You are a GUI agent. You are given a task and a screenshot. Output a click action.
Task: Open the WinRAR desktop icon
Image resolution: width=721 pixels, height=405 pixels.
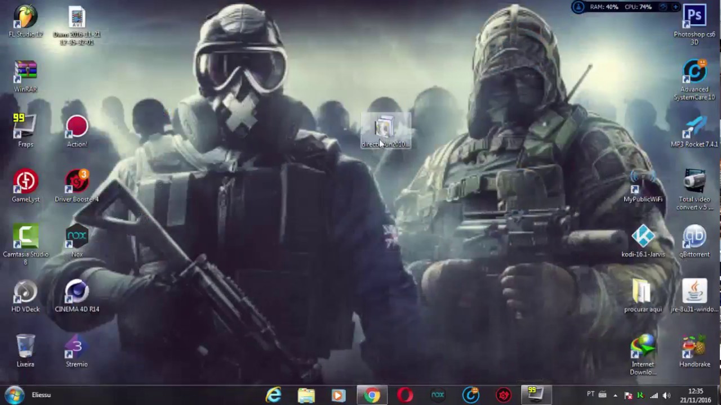pos(25,77)
